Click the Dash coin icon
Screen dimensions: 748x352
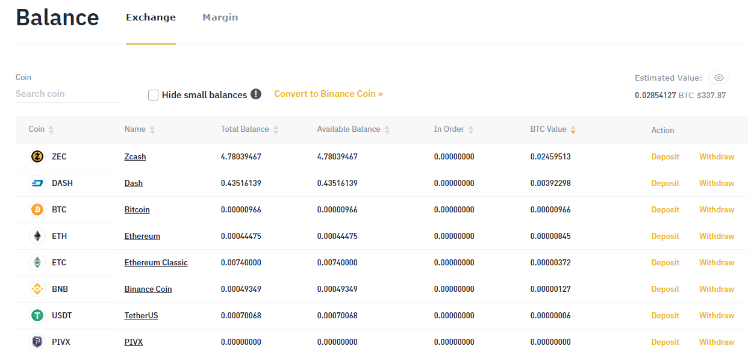click(37, 184)
